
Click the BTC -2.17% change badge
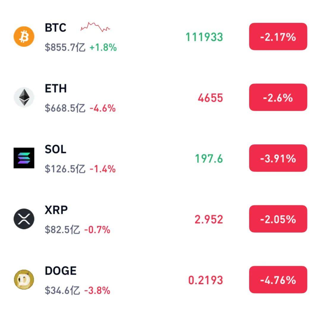tap(278, 37)
